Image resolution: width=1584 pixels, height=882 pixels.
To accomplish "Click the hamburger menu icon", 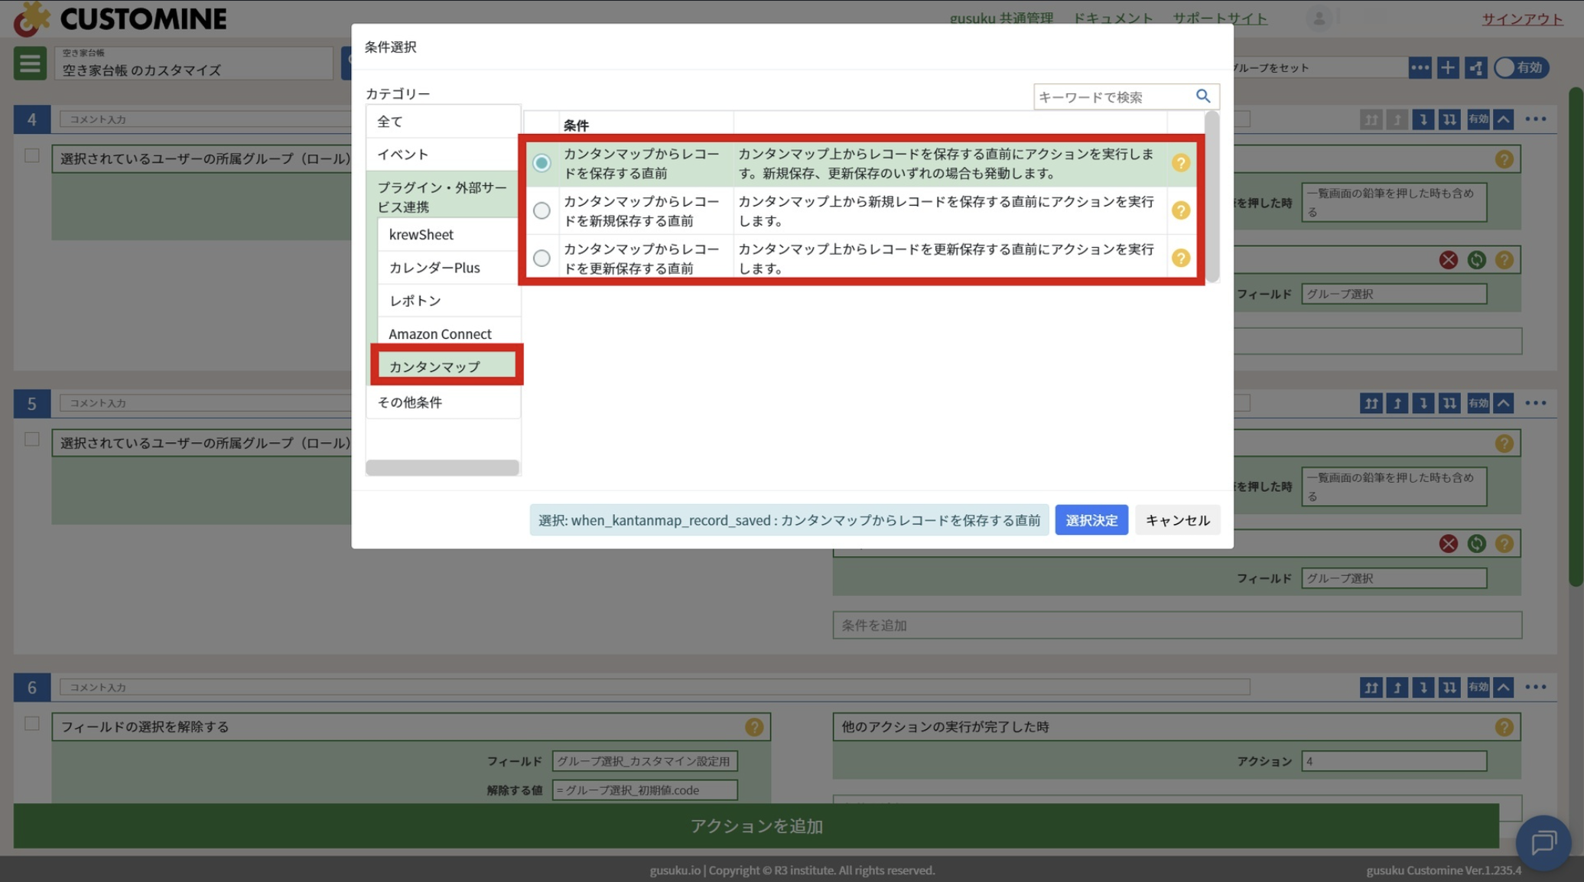I will pos(30,63).
